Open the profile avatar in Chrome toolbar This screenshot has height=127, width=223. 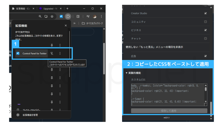click(95, 17)
